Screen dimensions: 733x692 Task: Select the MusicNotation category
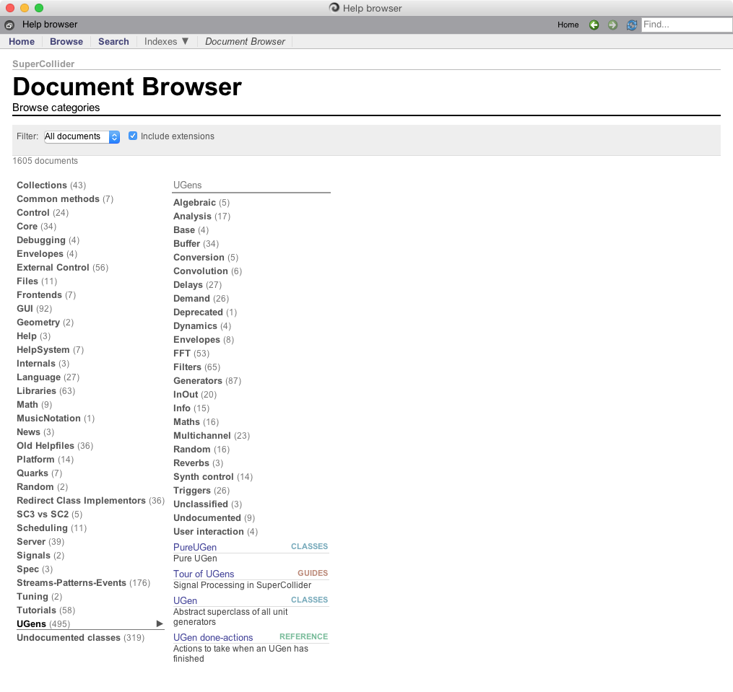click(56, 419)
